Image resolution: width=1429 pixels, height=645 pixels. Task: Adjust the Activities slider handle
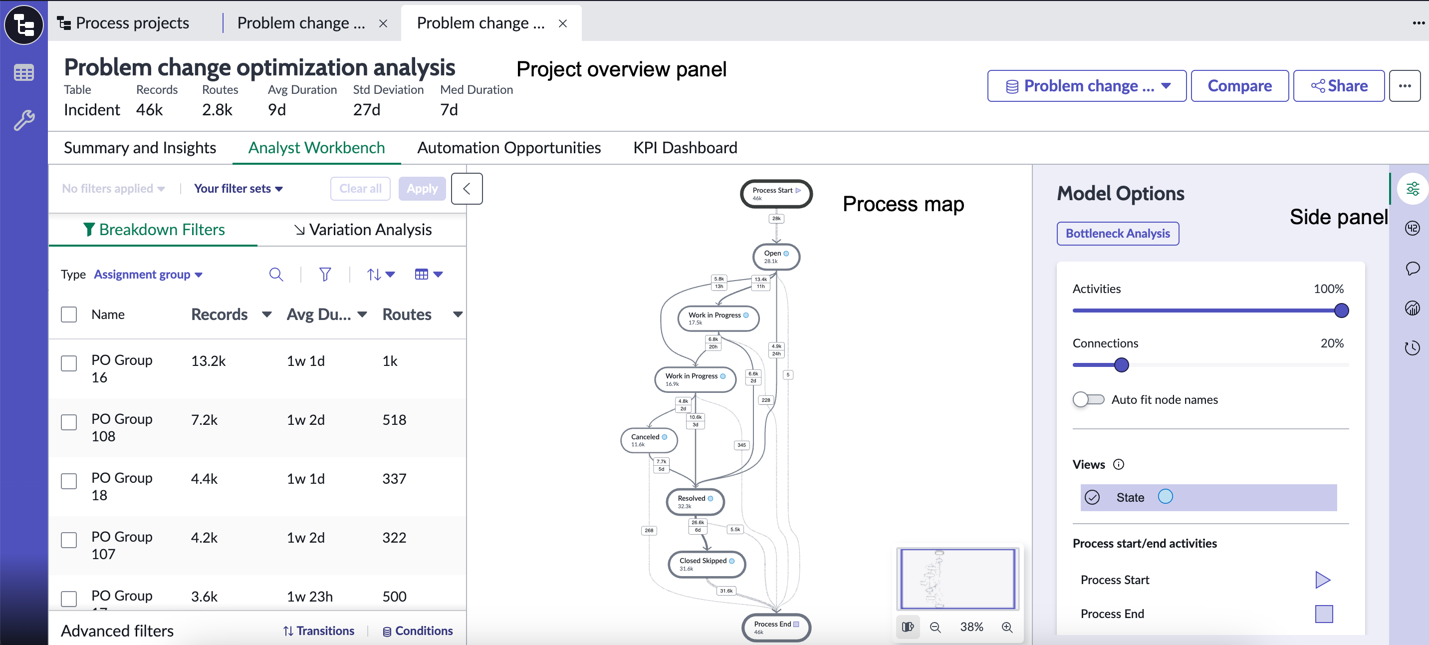point(1341,311)
